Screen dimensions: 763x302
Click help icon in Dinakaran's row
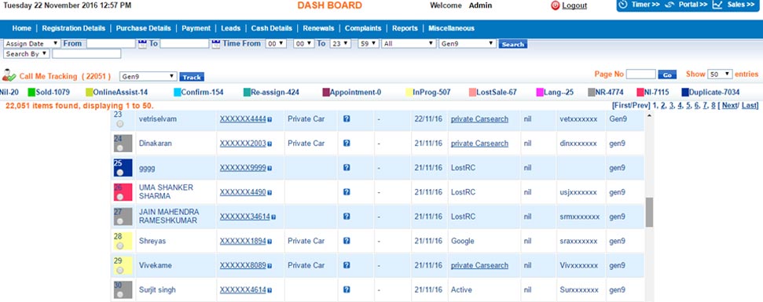pos(347,144)
